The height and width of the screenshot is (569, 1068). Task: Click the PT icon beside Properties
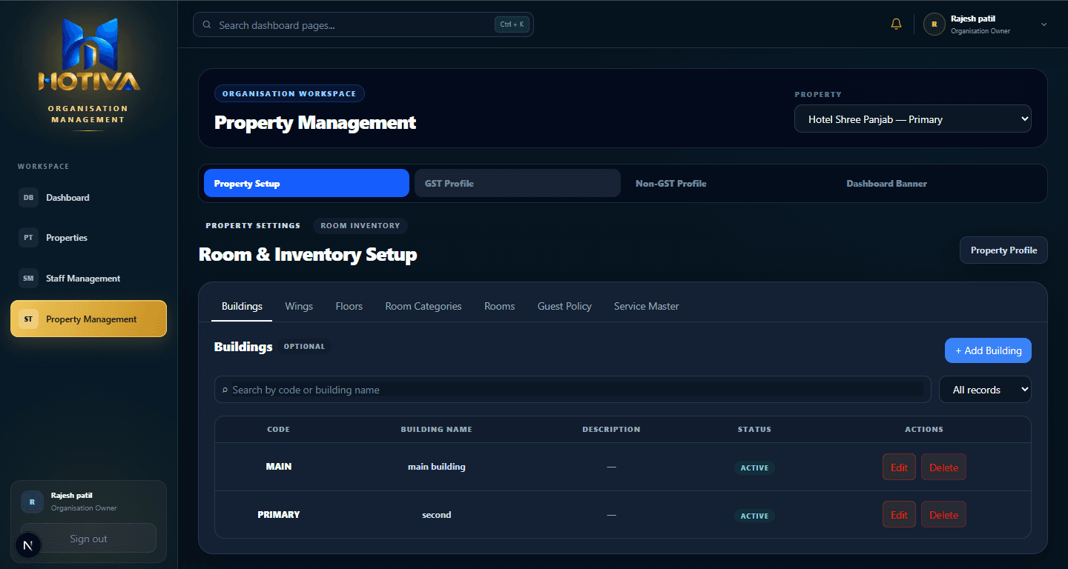28,238
